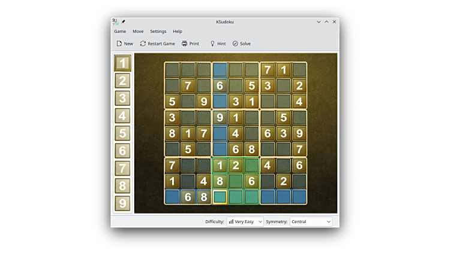Select number 3 button in side palette
This screenshot has width=451, height=253.
(122, 98)
